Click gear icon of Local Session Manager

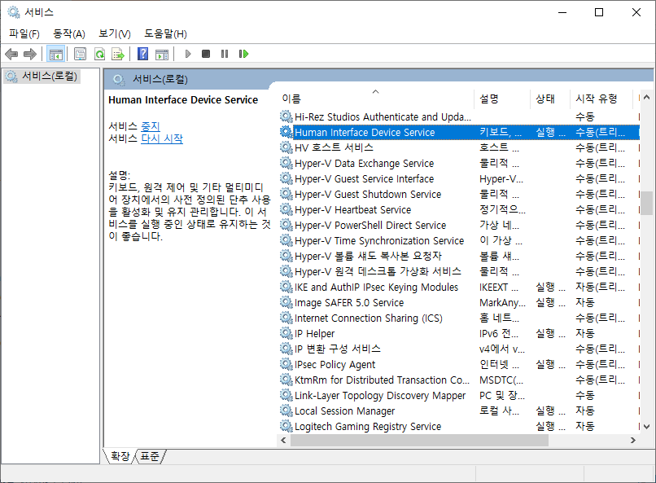(286, 411)
